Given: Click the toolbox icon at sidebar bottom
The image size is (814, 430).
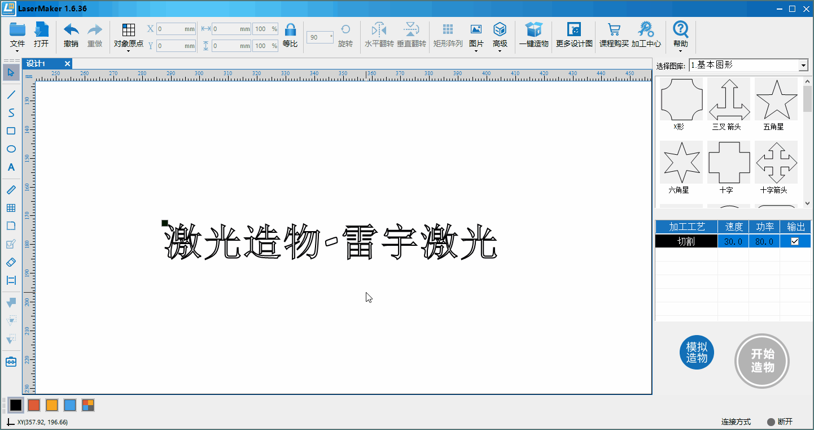Looking at the screenshot, I should coord(11,362).
